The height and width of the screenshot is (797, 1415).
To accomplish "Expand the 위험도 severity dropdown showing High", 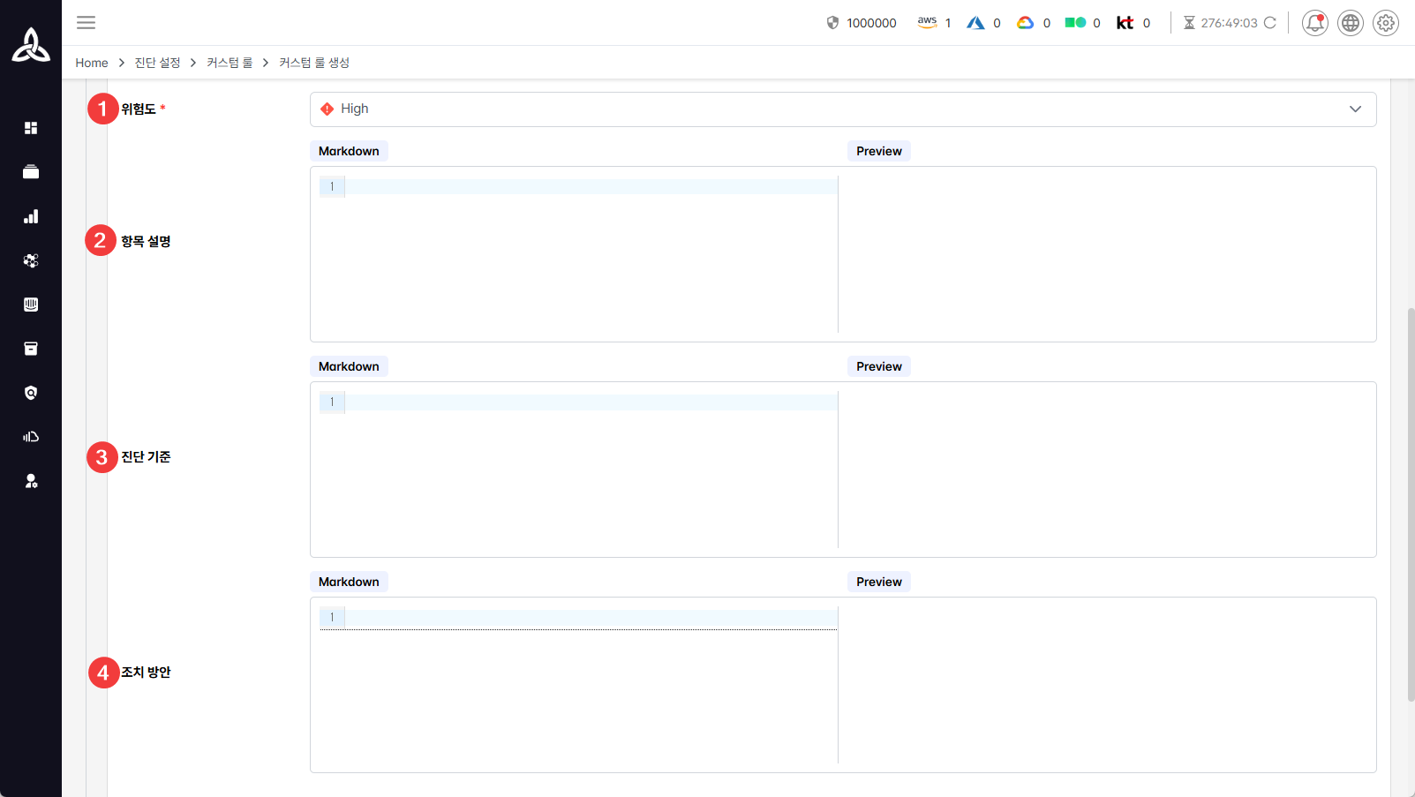I will pos(842,109).
